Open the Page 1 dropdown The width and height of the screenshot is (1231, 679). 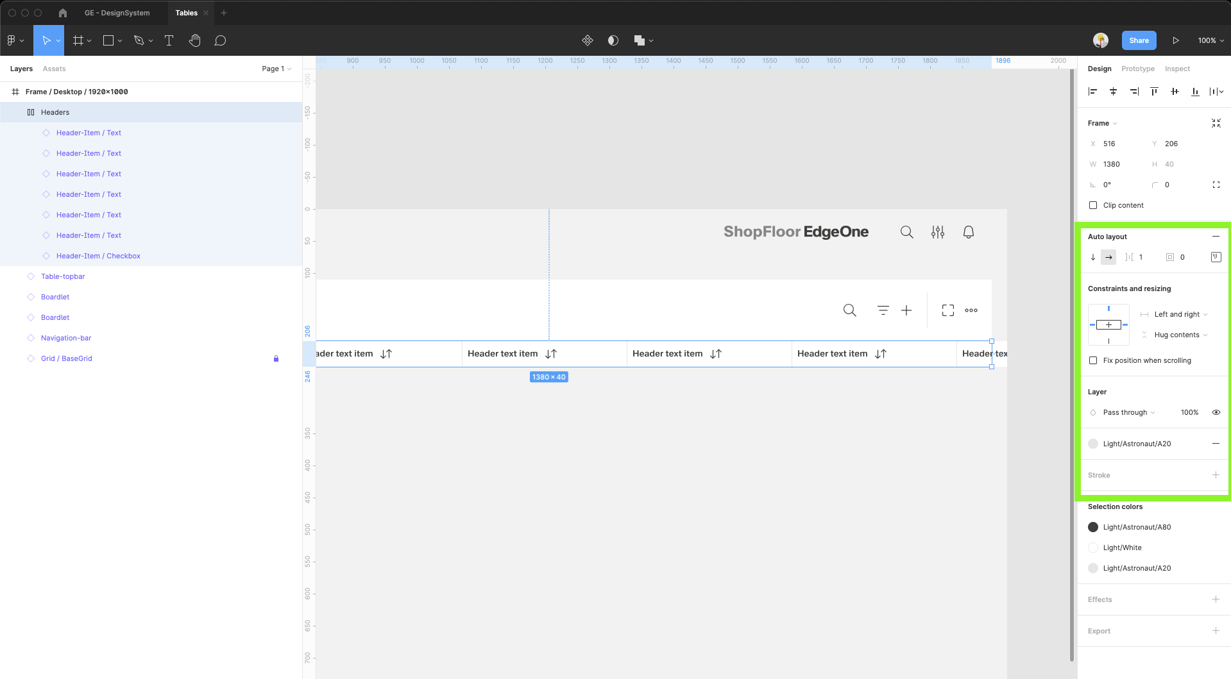(x=276, y=69)
